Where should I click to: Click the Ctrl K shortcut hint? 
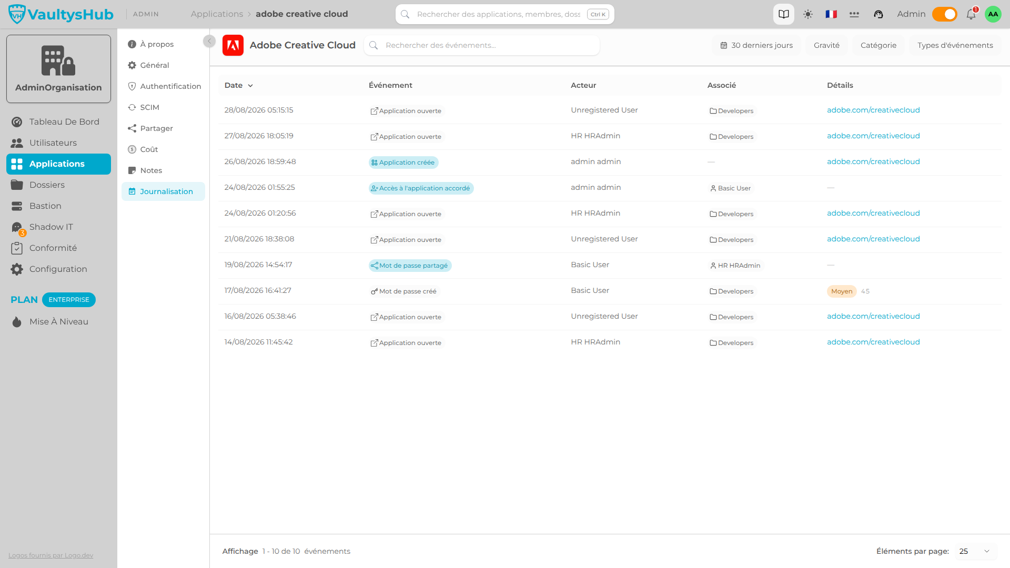point(598,14)
